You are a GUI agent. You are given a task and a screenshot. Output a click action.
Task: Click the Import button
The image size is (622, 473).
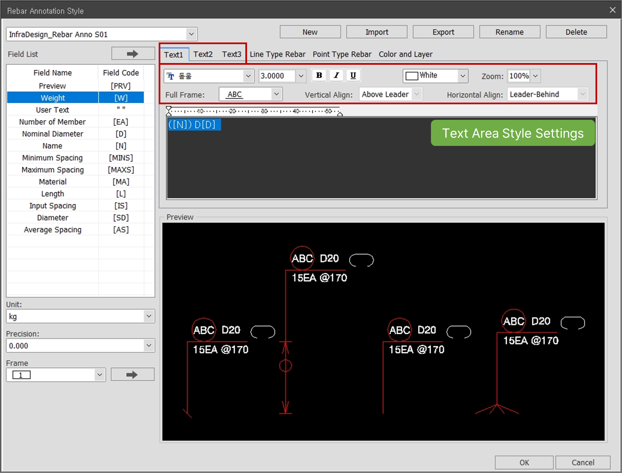coord(377,32)
